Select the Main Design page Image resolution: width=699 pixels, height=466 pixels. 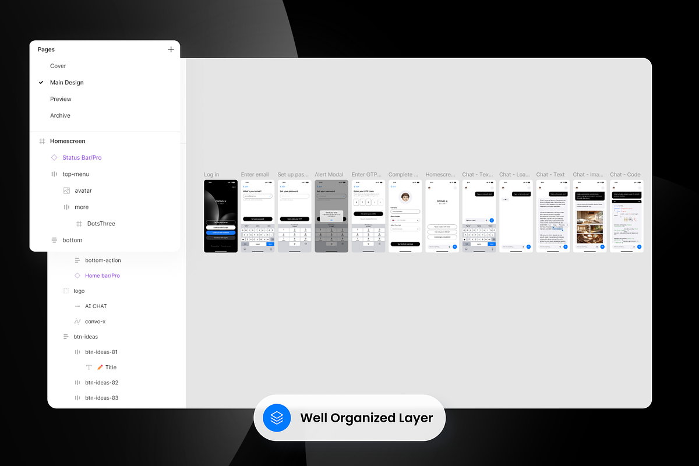67,83
